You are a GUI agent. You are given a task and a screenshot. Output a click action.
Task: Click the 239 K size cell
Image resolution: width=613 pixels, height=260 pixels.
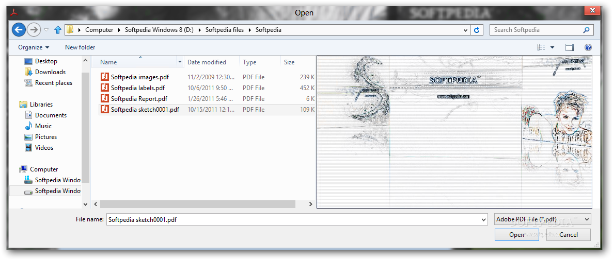[x=307, y=77]
